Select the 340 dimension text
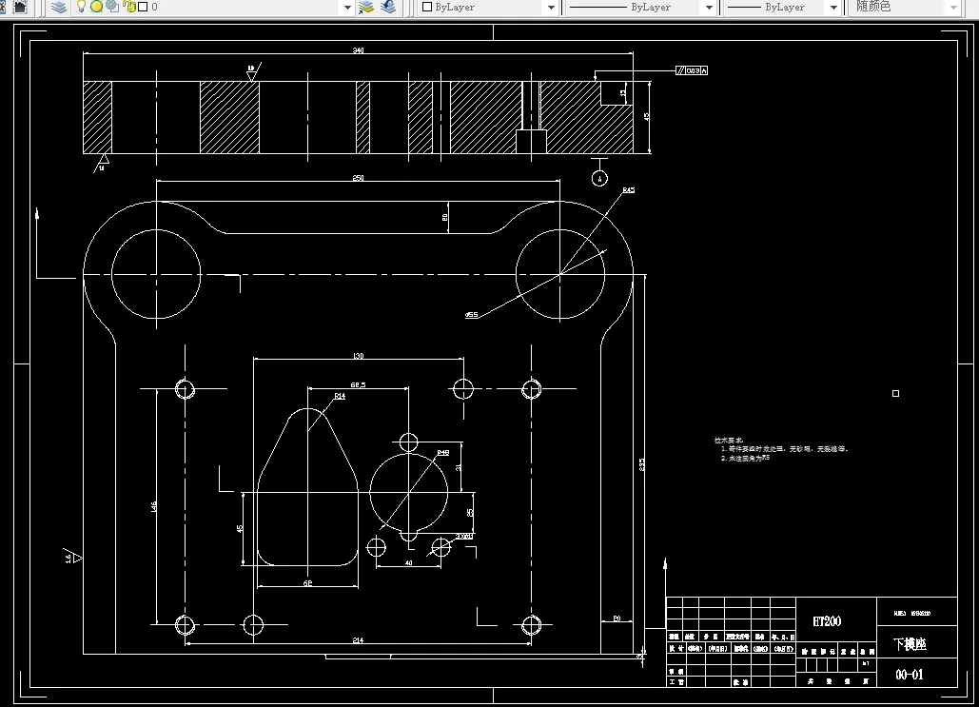Viewport: 979px width, 707px height. (x=359, y=50)
